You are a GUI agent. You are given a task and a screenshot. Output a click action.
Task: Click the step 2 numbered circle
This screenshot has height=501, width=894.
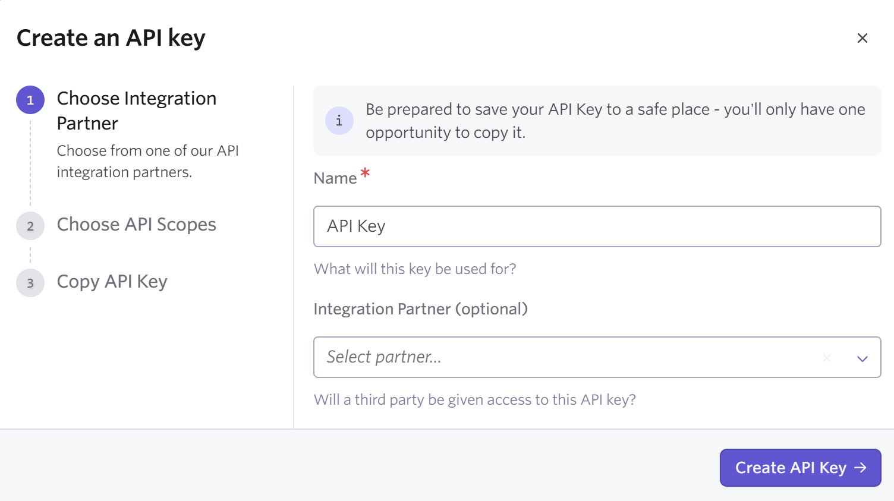click(30, 226)
